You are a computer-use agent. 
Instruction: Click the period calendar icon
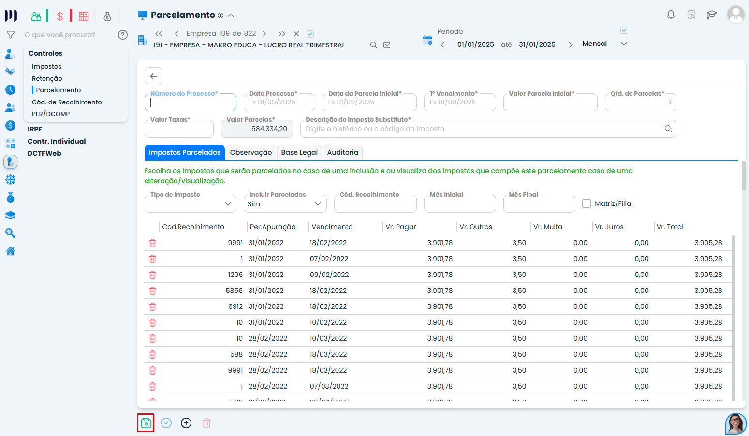coord(427,41)
